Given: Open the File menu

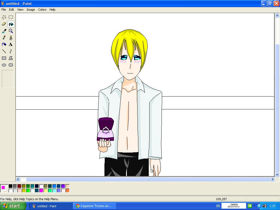Looking at the screenshot, I should pos(4,10).
